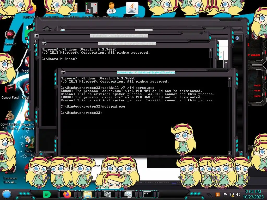Open the Action Center flag in the tray

(x=225, y=194)
